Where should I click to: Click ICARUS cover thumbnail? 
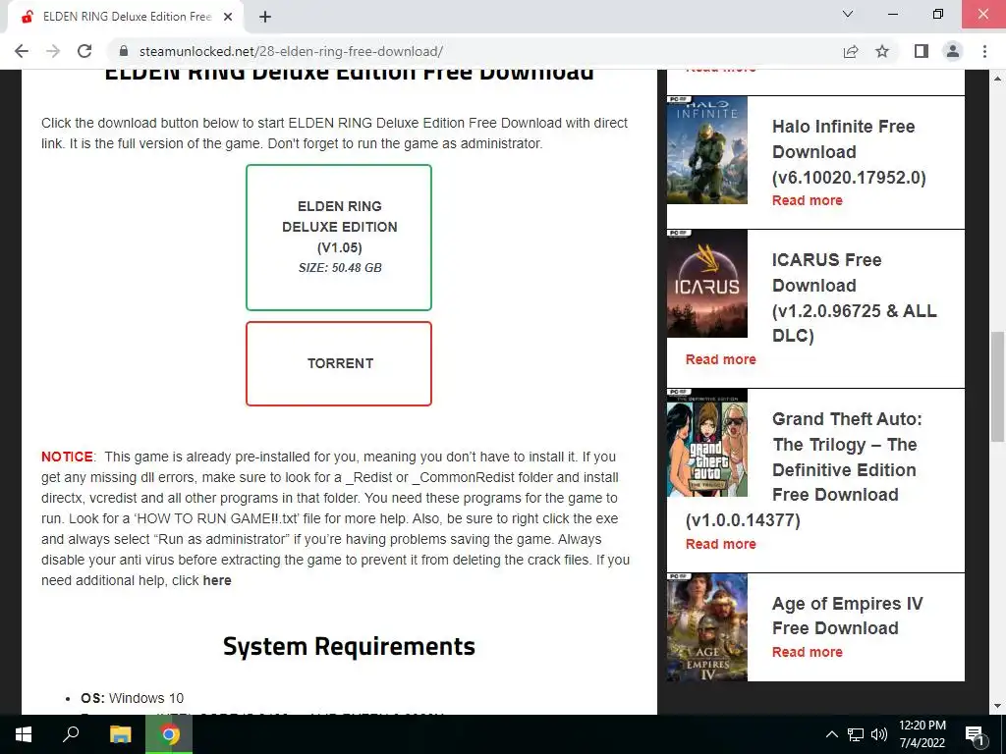pos(707,284)
